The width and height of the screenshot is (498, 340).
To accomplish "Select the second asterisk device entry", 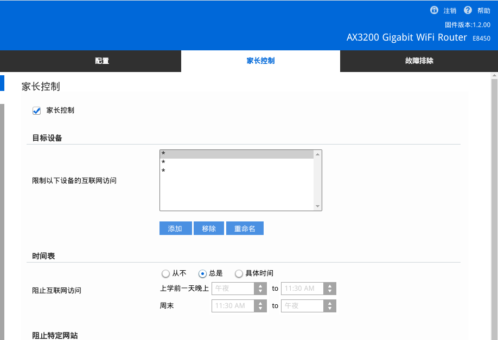I will point(237,162).
